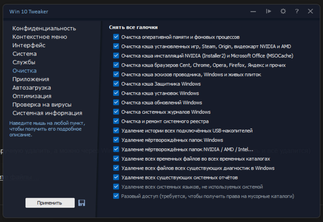Disable Очистка и ремонт системного реестра

pos(117,121)
